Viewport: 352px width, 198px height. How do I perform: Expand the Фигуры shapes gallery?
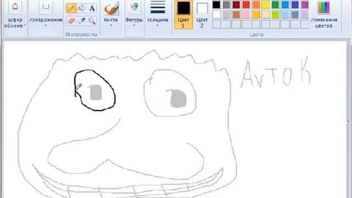pyautogui.click(x=134, y=18)
